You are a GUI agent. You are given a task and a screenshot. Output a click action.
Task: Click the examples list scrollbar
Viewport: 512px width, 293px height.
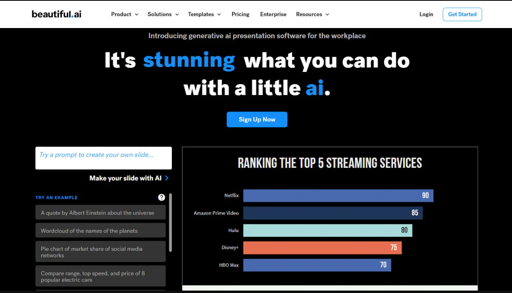click(170, 223)
